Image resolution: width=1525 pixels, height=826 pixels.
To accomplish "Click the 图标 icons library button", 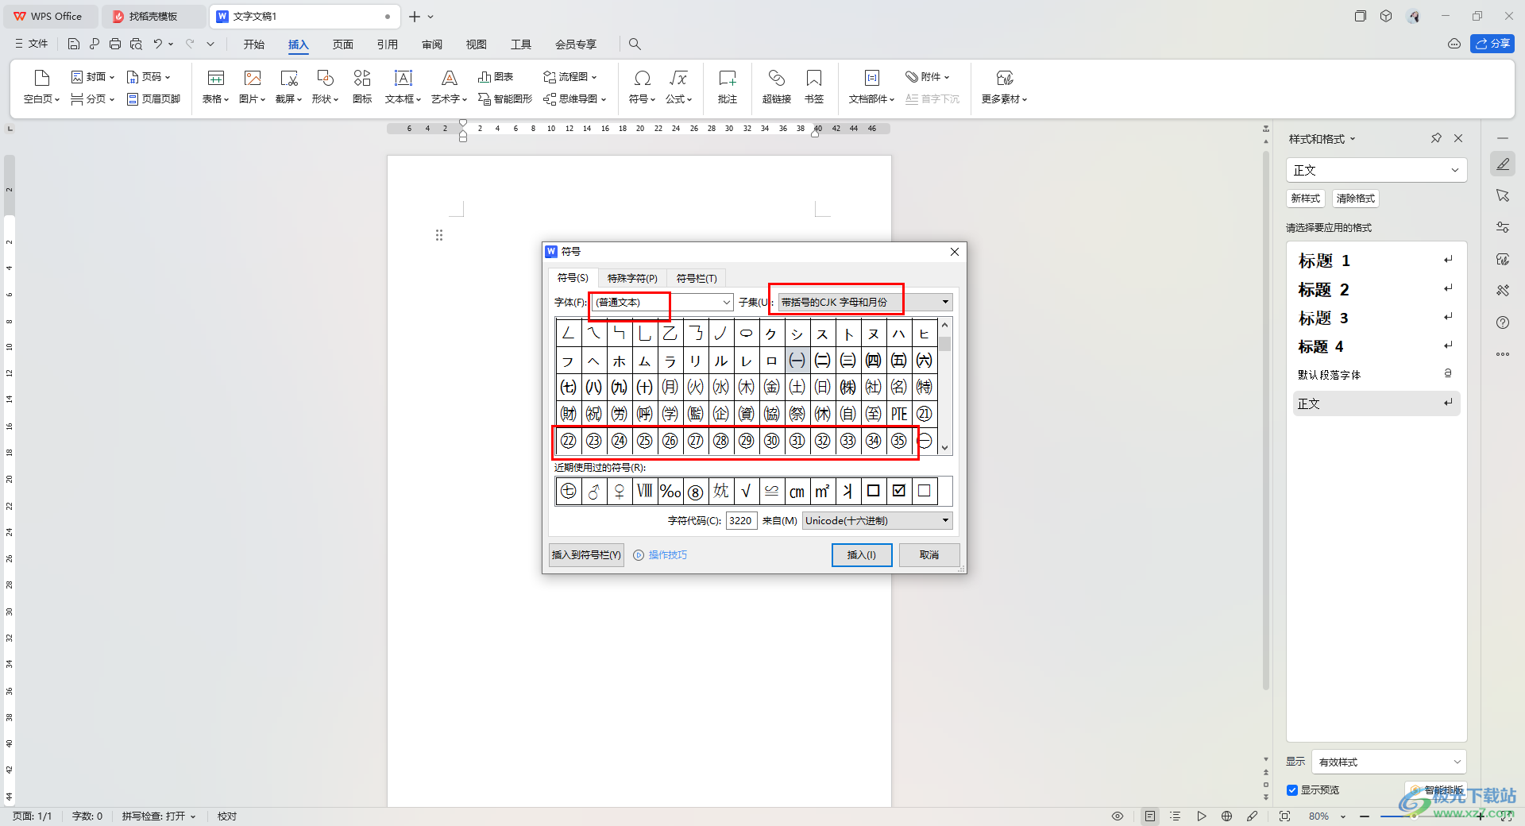I will pos(362,87).
